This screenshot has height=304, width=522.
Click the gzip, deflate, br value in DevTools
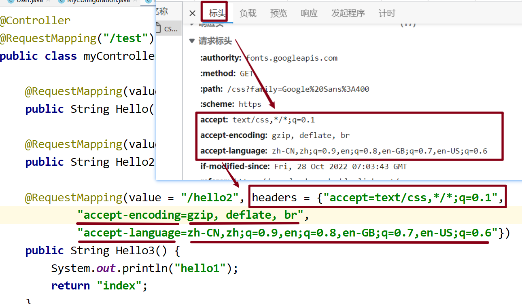(311, 135)
